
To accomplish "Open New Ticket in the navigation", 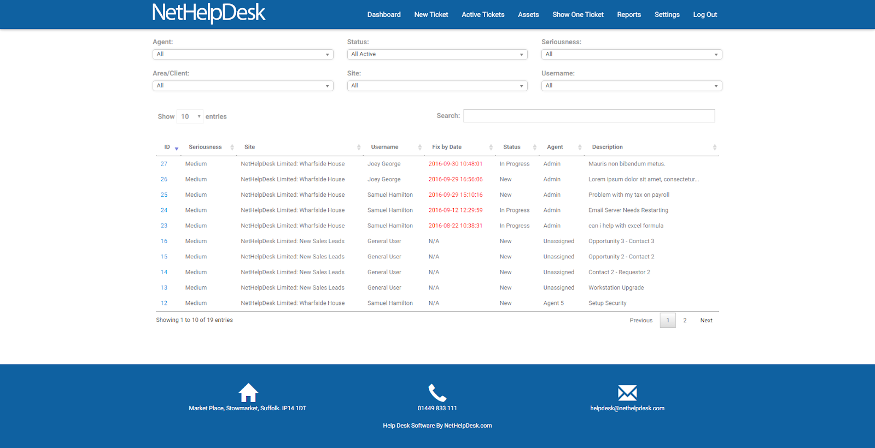I will tap(431, 15).
